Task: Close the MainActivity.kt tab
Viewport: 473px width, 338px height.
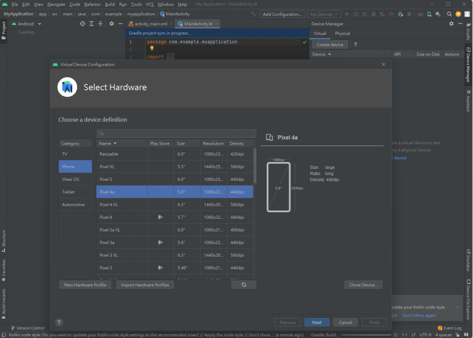Action: click(216, 24)
